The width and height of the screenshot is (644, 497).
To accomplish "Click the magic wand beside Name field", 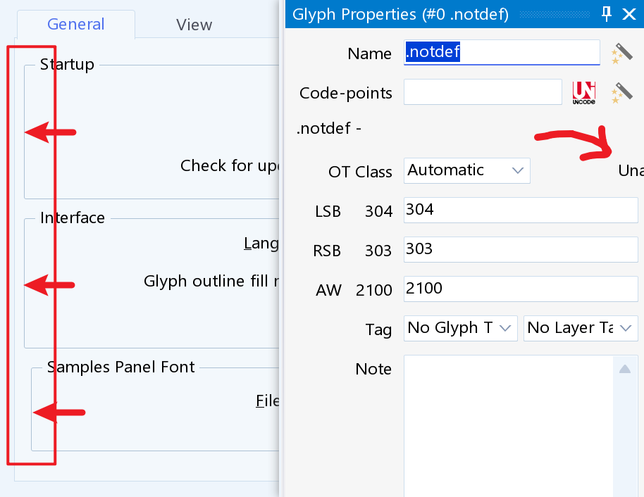I will click(x=622, y=53).
